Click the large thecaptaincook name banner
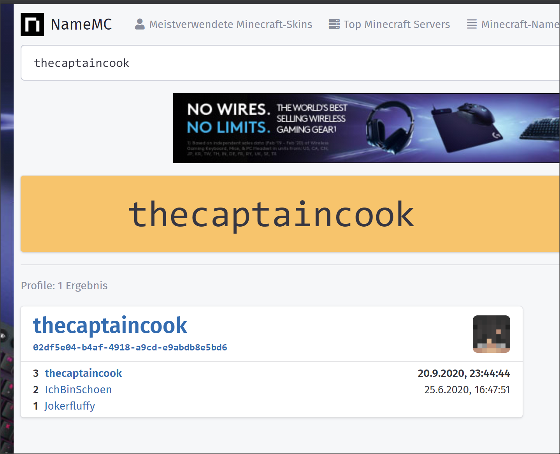This screenshot has width=560, height=454. click(290, 214)
